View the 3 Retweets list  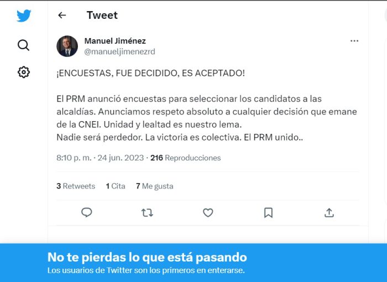[76, 186]
